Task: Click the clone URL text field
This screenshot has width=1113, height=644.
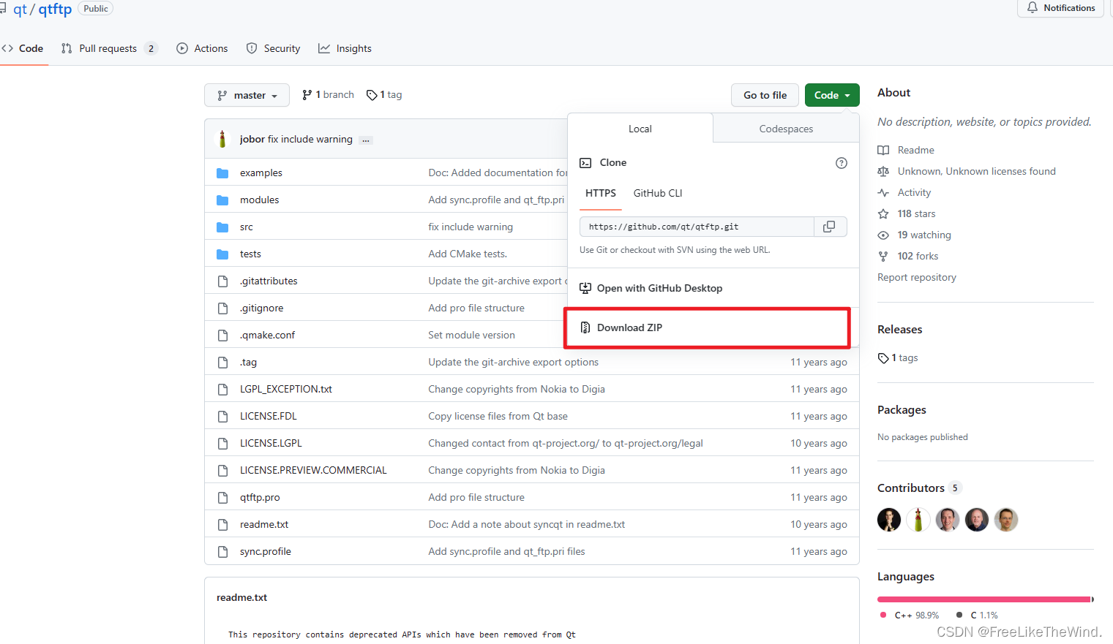Action: (x=696, y=227)
